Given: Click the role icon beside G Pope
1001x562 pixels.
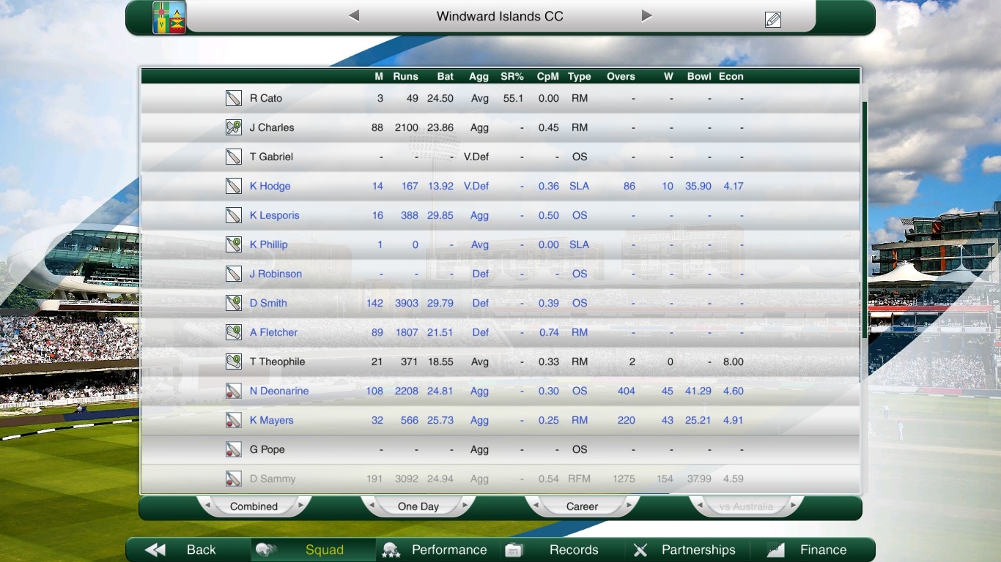Looking at the screenshot, I should 234,449.
